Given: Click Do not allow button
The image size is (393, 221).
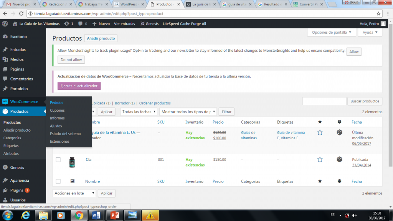Looking at the screenshot, I should coord(71,59).
